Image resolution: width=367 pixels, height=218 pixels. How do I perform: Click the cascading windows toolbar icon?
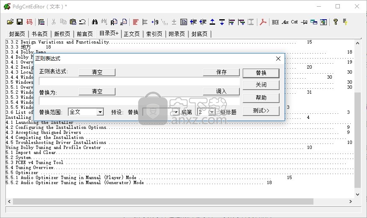point(313,22)
